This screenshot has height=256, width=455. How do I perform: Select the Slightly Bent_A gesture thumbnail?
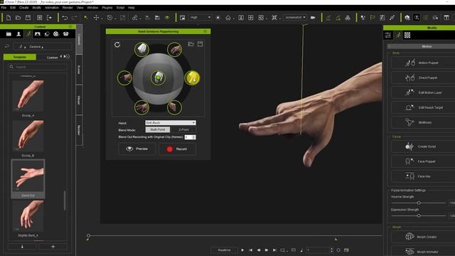click(x=28, y=216)
